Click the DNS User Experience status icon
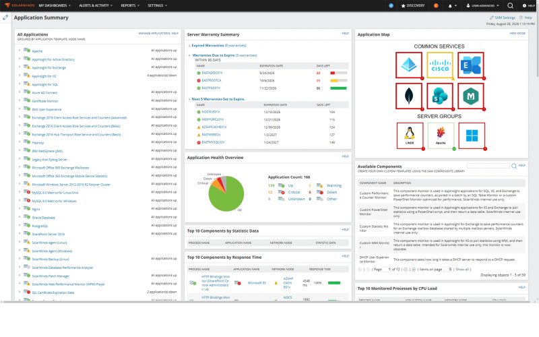The image size is (539, 337). [27, 109]
